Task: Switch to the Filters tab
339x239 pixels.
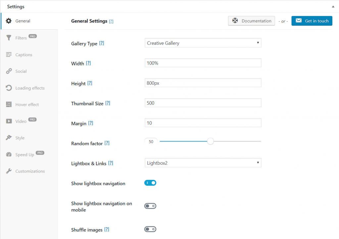Action: 29,38
